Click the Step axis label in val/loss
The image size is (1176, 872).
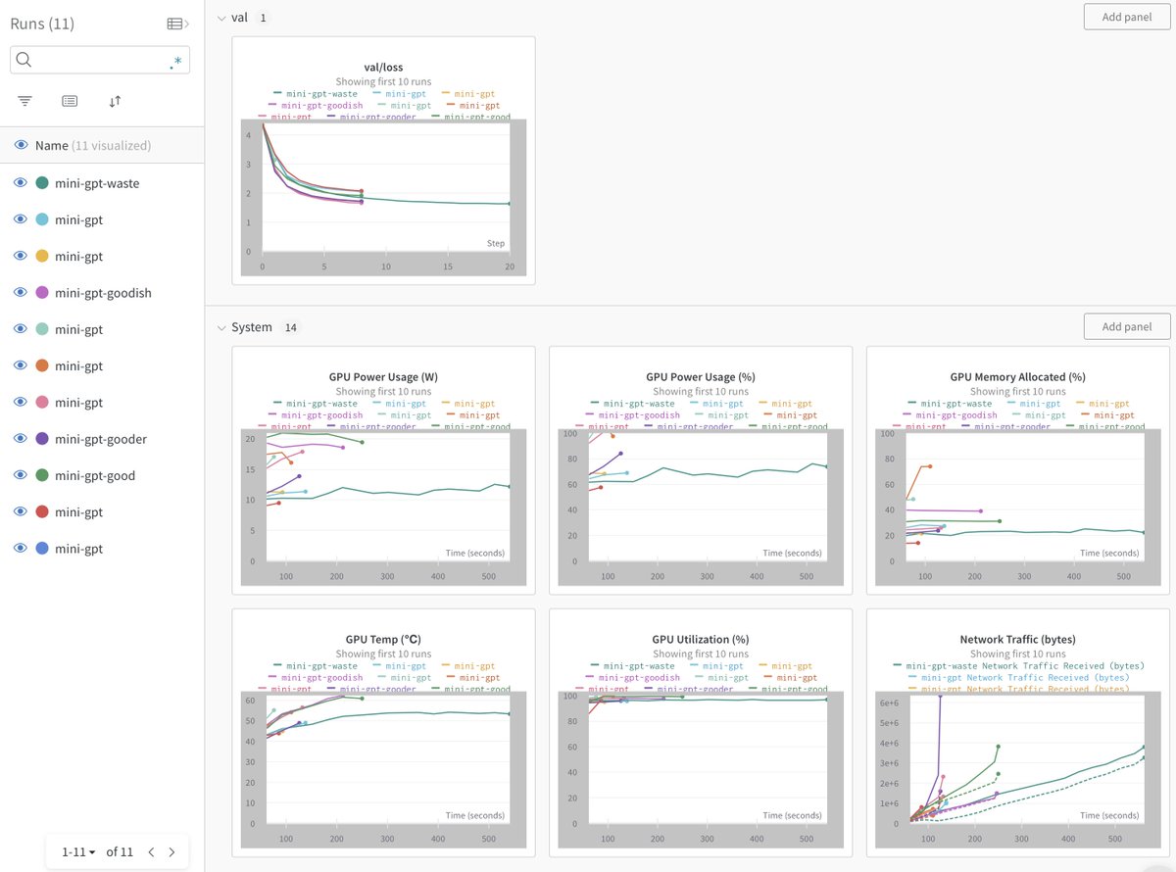click(496, 243)
